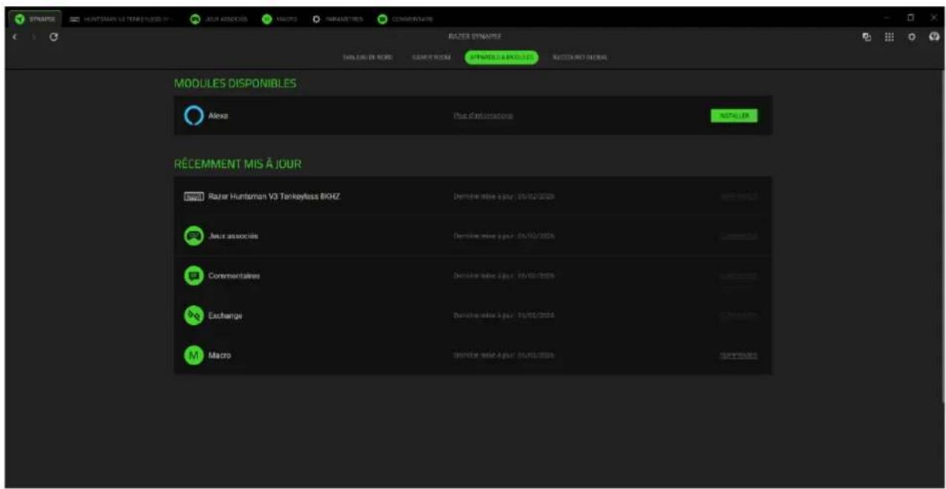This screenshot has height=489, width=946.
Task: Click the Razer Synapse logo in the first tab
Action: (19, 19)
